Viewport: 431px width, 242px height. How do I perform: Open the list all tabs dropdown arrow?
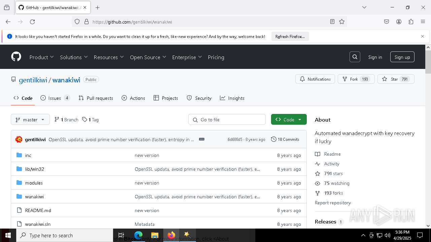364,7
